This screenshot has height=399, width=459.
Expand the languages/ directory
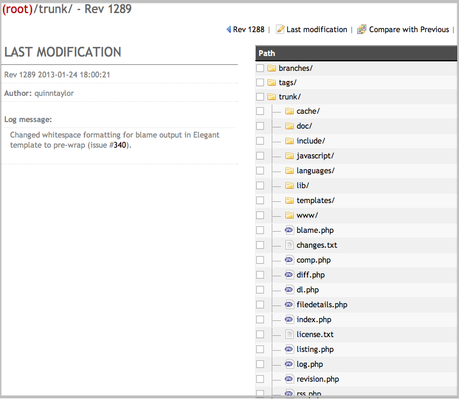coord(315,171)
